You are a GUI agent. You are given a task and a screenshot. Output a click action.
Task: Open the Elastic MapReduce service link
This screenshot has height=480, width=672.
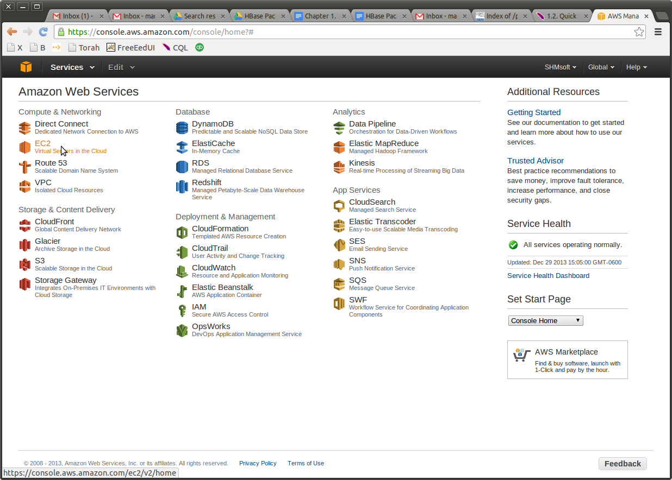(384, 143)
